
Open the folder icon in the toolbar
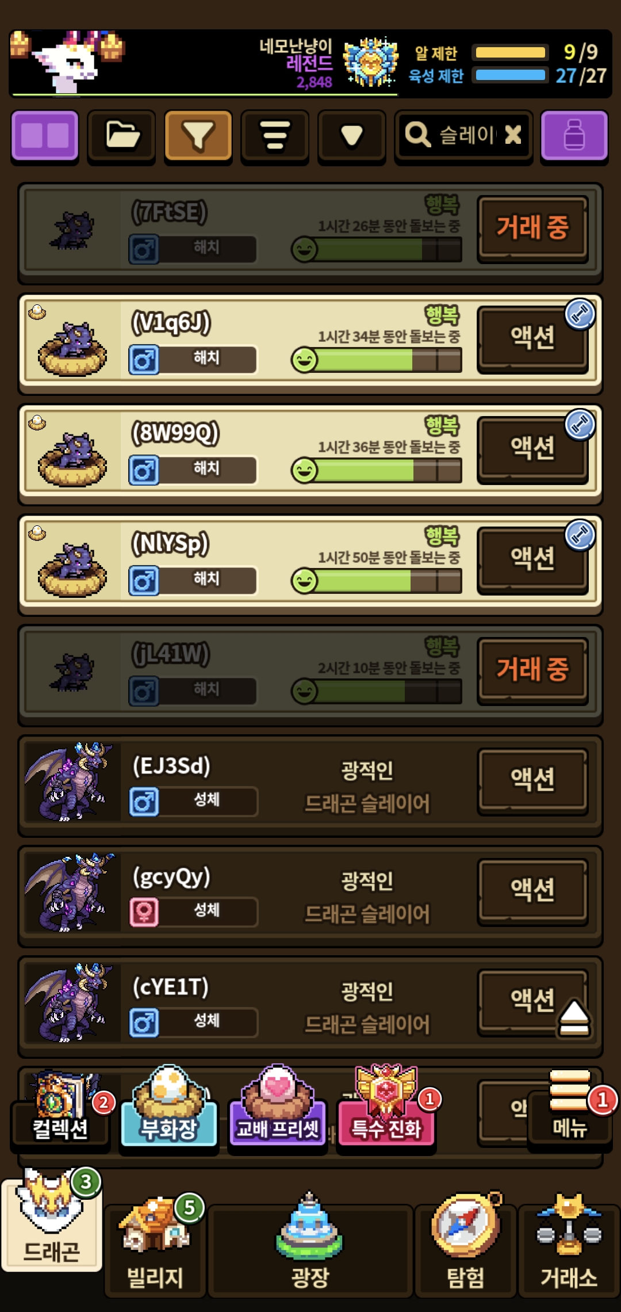(x=122, y=136)
